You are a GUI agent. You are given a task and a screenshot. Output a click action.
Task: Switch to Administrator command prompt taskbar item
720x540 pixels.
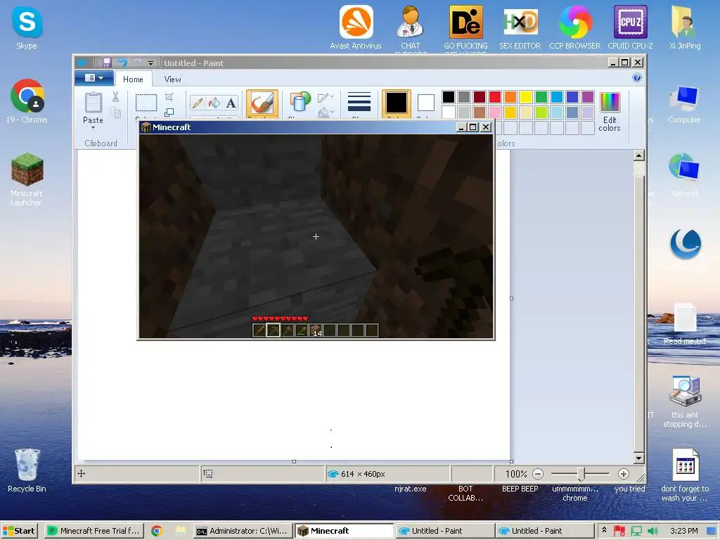[x=243, y=531]
